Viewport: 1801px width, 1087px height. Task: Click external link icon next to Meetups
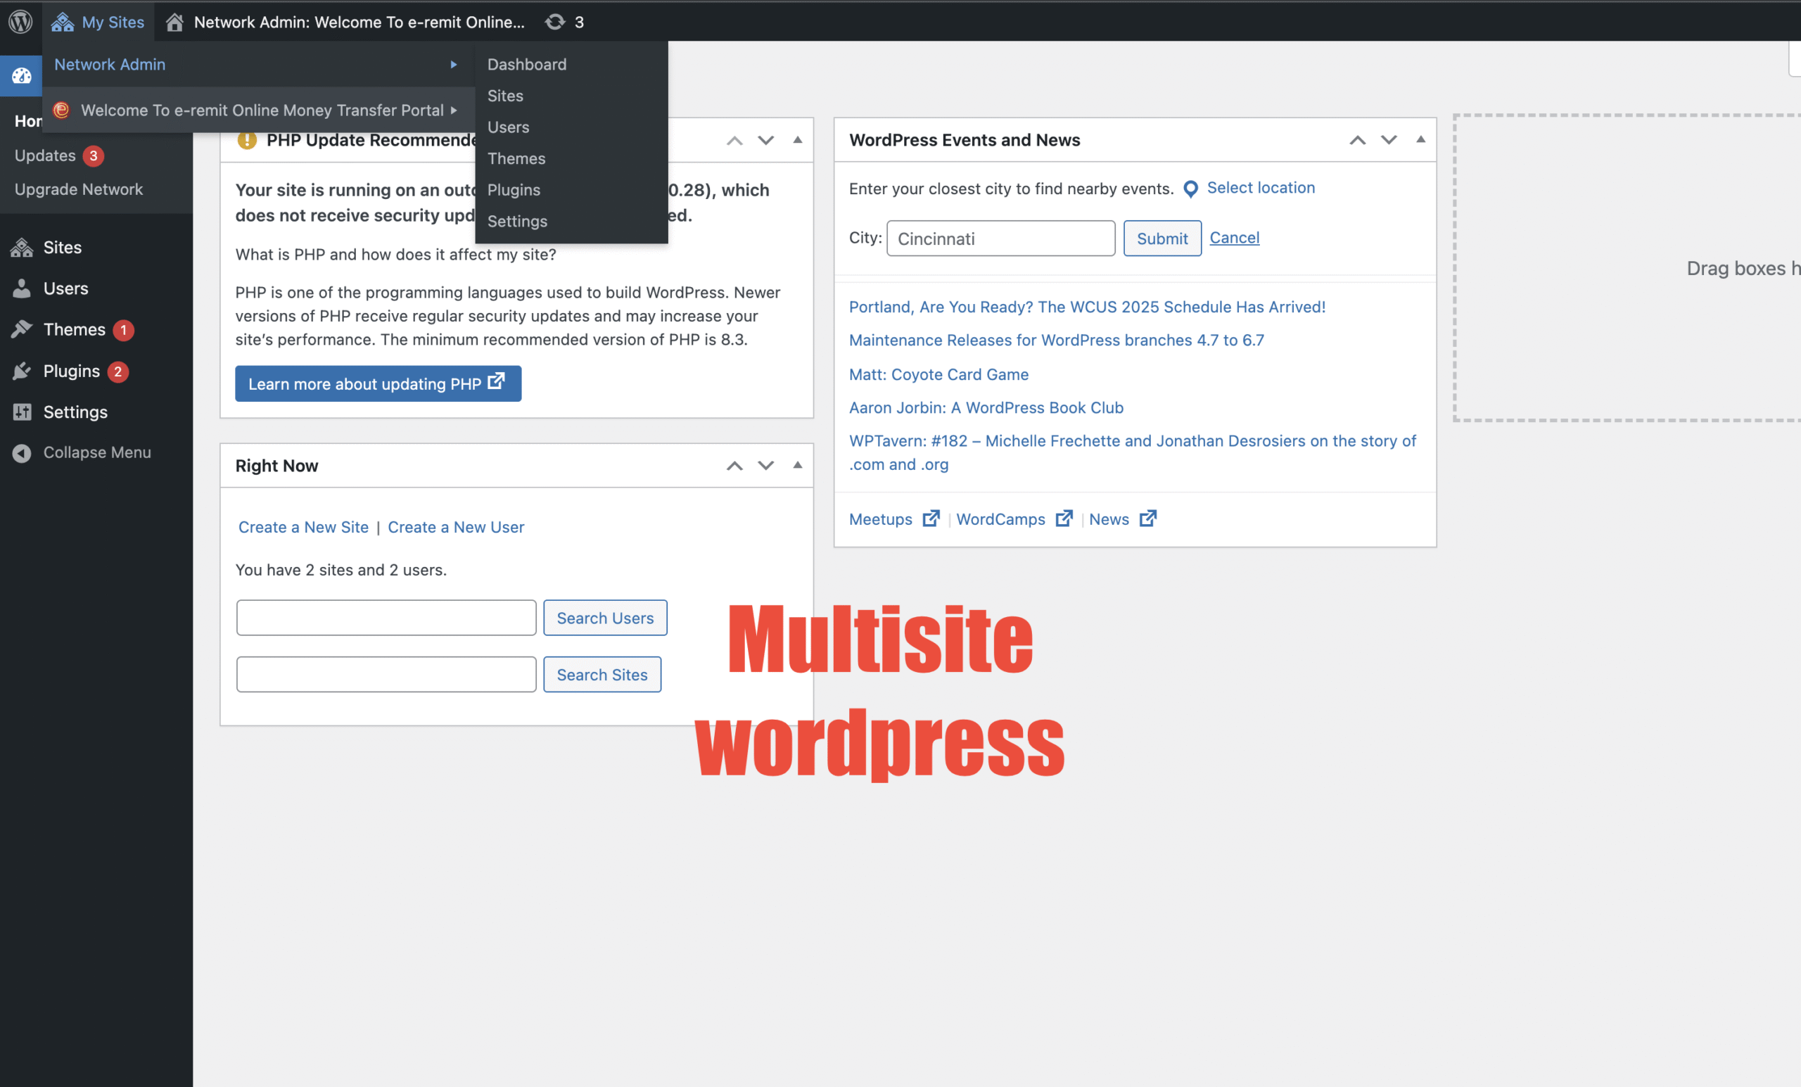click(x=931, y=519)
